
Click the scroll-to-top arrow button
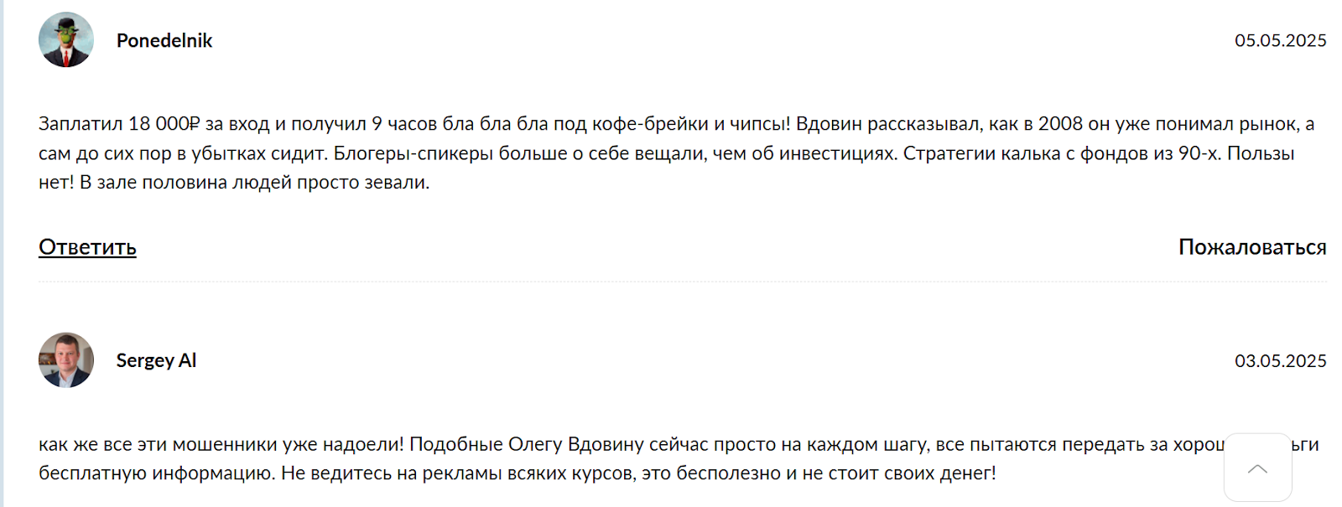point(1257,468)
